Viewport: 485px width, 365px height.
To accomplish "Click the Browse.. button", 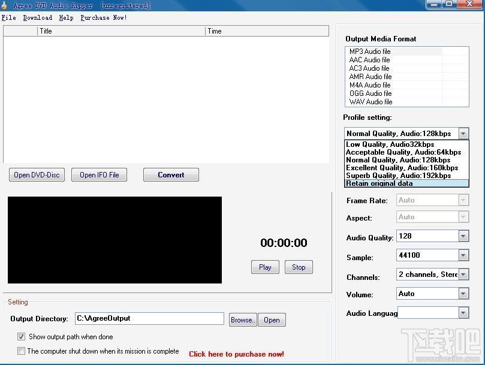I will tap(243, 320).
